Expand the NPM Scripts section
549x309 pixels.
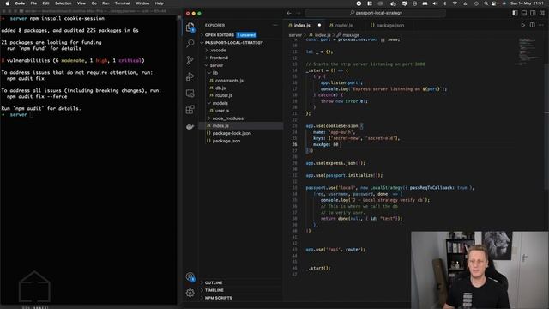pos(218,298)
